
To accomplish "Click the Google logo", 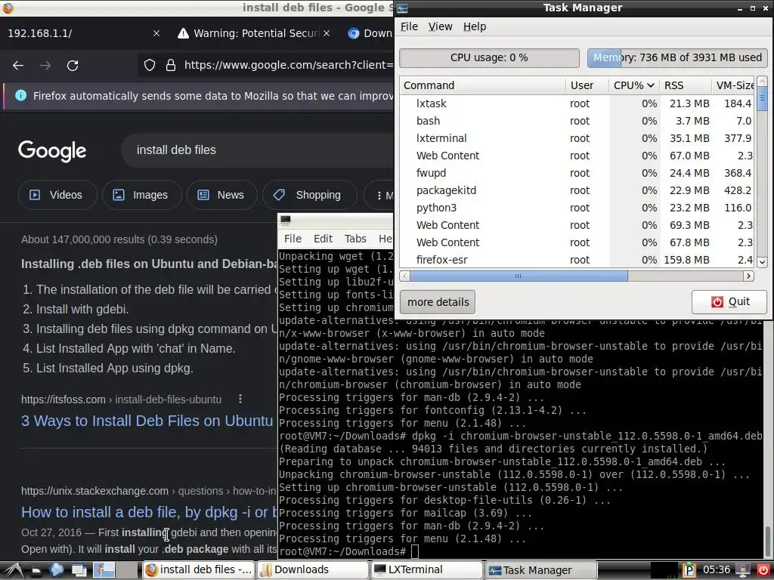I will point(52,151).
